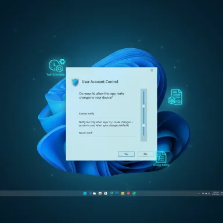The width and height of the screenshot is (223, 223).
Task: Select the Notify me only when apps option
Action: click(x=106, y=124)
